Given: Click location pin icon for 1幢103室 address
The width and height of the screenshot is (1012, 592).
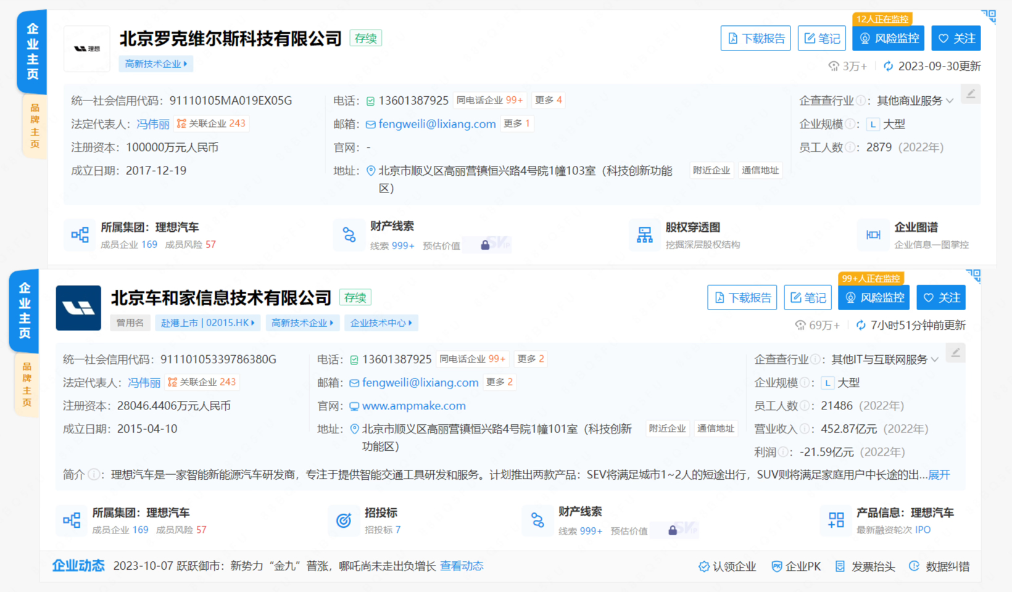Looking at the screenshot, I should pyautogui.click(x=371, y=171).
